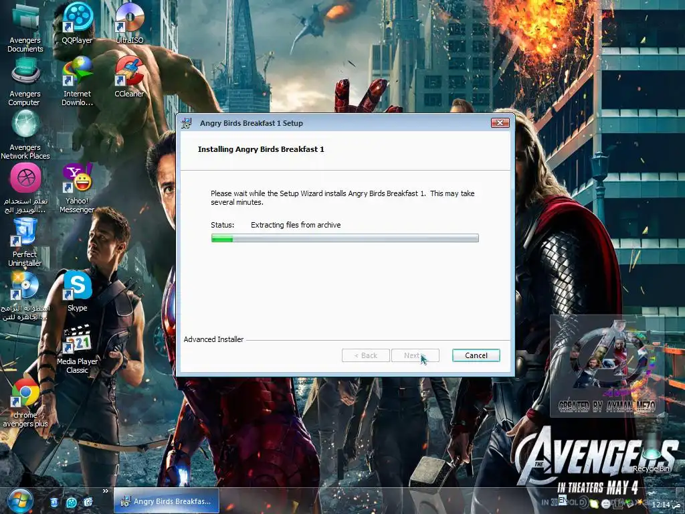
Task: Select the Angry Birds Breakfast taskbar button
Action: point(167,501)
